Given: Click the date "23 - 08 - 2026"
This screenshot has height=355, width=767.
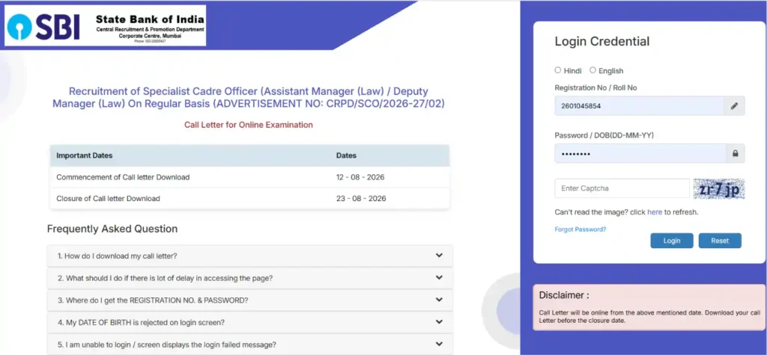Looking at the screenshot, I should tap(361, 199).
